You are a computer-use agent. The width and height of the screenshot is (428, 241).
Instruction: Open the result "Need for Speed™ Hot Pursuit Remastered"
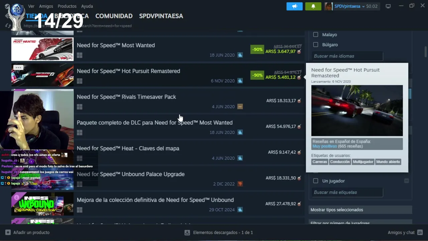click(128, 71)
